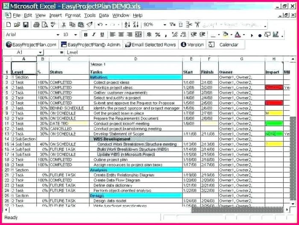Screen dimensions: 299x225
Task: Open the Font Color dropdown arrow
Action: [x=244, y=35]
